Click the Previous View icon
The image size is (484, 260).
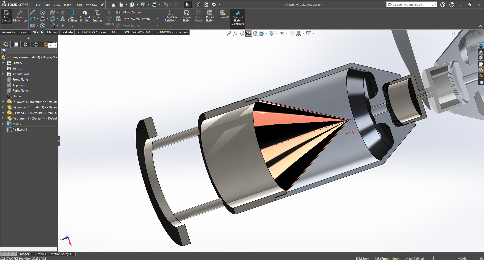point(242,33)
